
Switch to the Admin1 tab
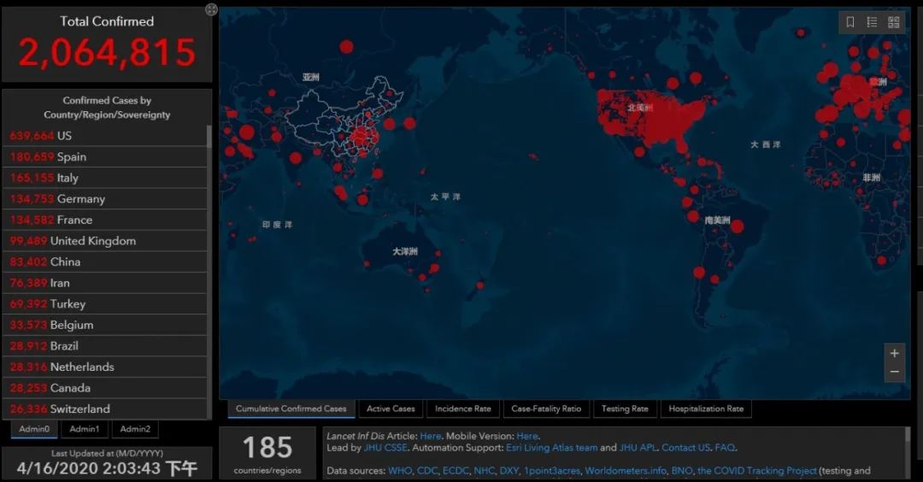coord(85,429)
